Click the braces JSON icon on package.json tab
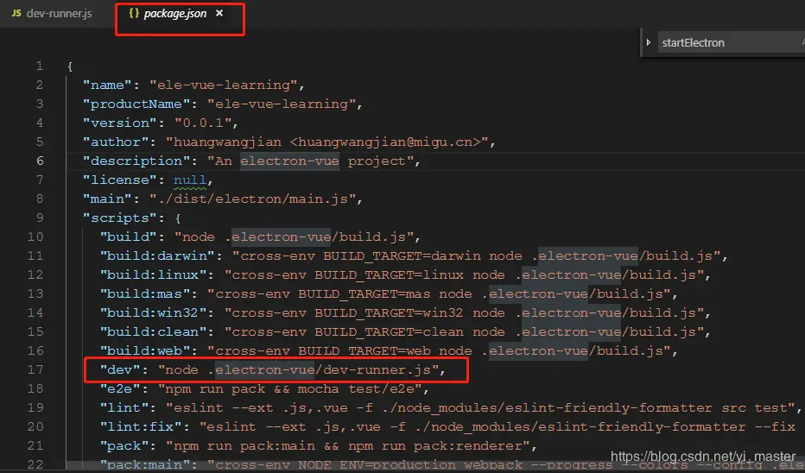The height and width of the screenshot is (473, 805). (134, 13)
